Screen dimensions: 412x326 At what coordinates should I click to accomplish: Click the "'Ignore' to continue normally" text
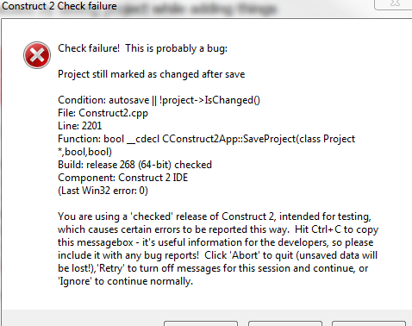[126, 281]
